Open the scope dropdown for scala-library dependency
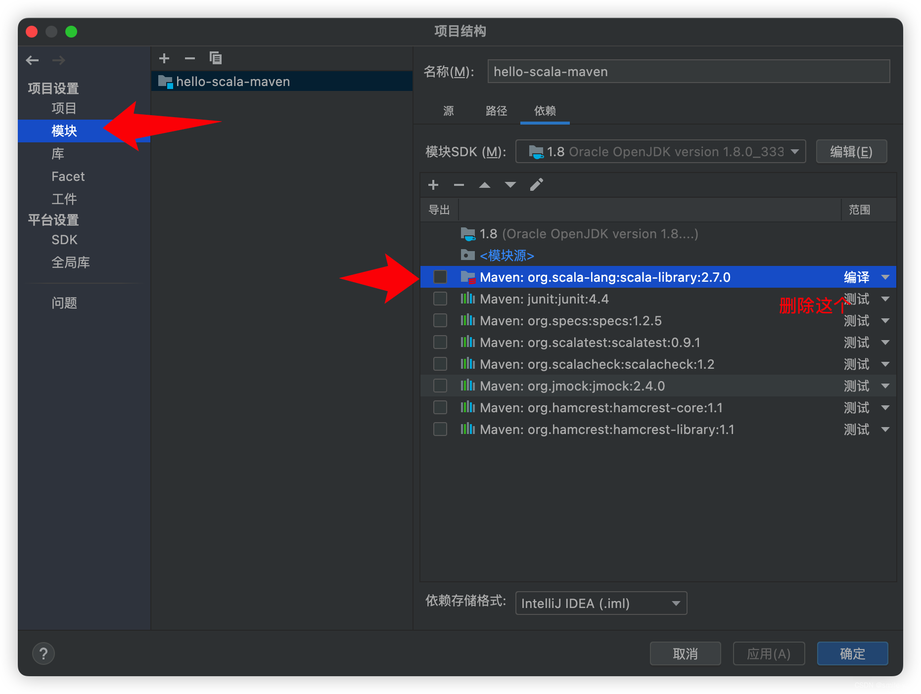Screen dimensions: 921x694 tap(885, 277)
